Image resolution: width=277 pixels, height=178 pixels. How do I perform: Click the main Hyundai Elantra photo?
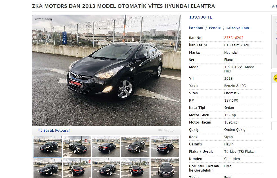[x=106, y=70]
